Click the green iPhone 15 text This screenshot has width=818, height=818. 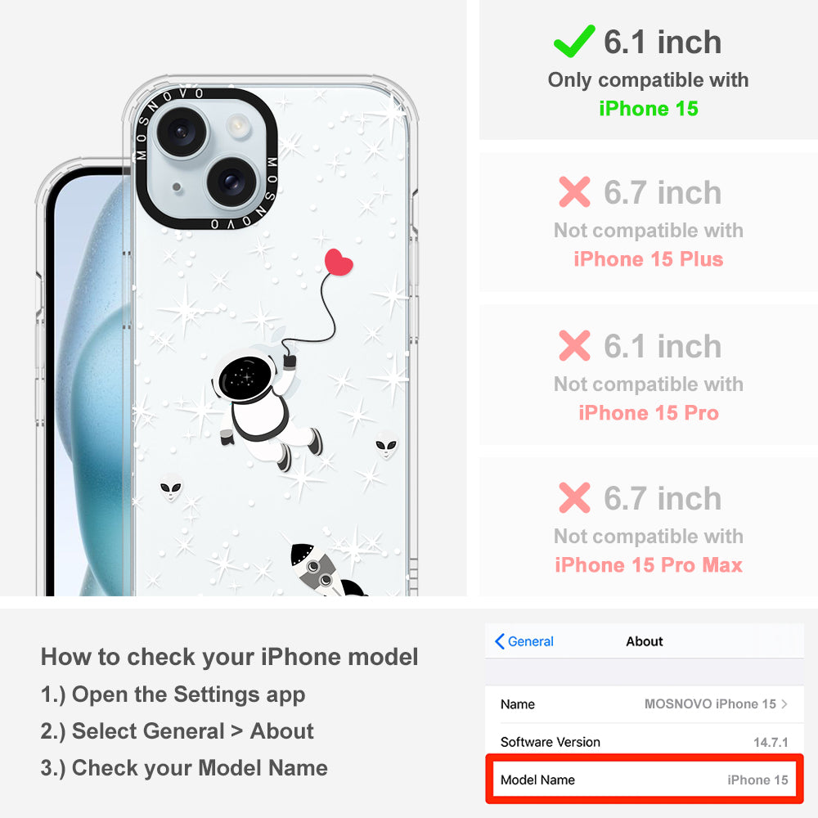[649, 109]
